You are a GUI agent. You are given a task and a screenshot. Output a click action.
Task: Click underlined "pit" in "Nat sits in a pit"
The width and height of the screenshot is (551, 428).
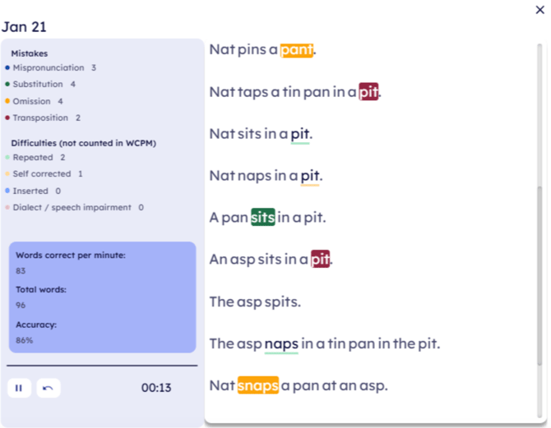tap(300, 134)
